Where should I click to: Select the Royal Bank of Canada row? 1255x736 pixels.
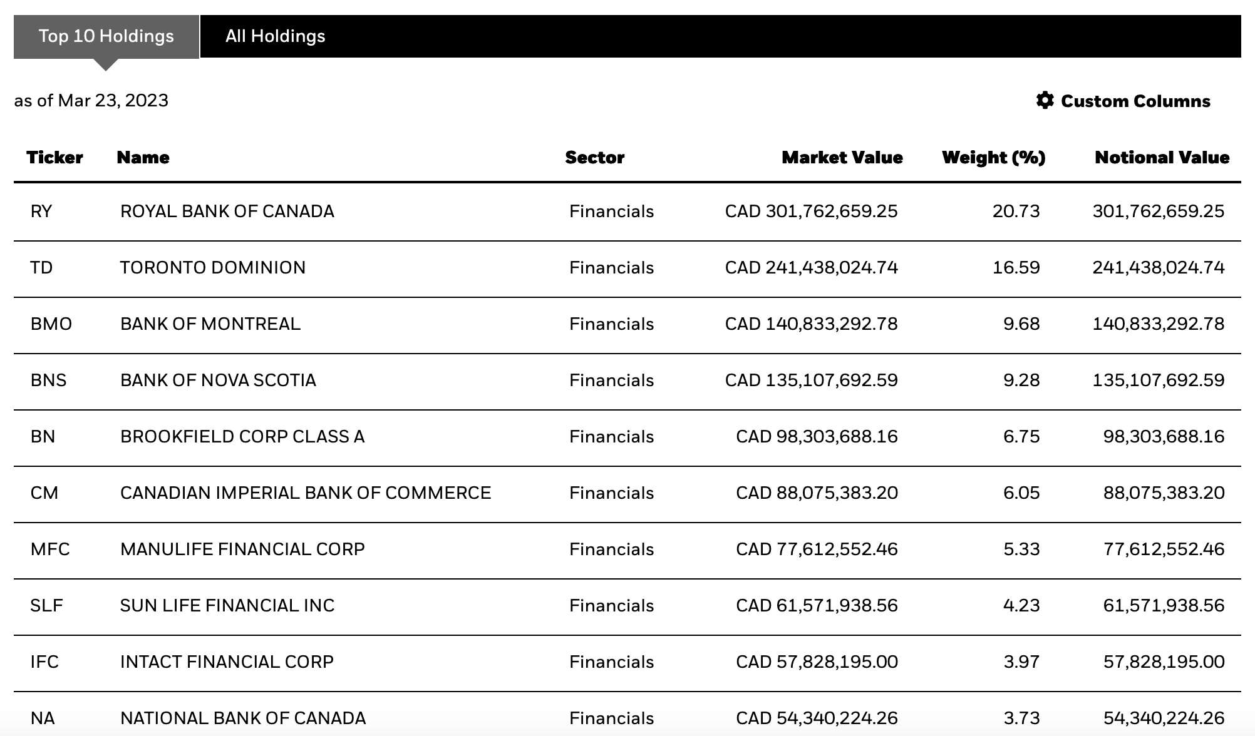pos(627,212)
